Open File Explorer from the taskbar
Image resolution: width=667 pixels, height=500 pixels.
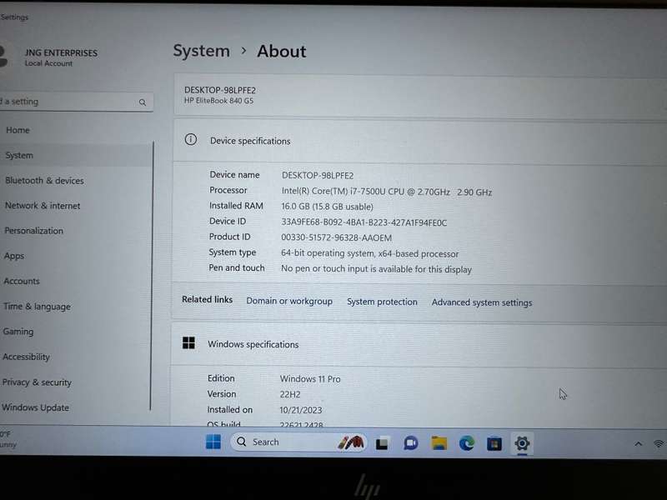pyautogui.click(x=439, y=443)
